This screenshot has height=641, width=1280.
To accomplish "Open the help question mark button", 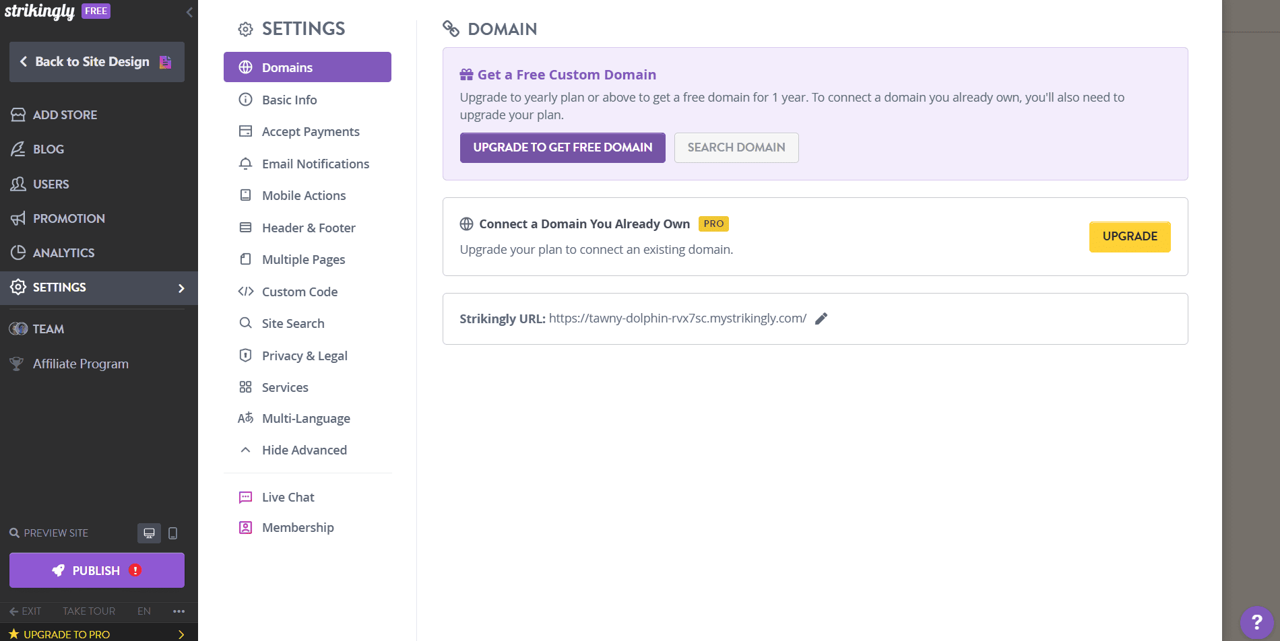I will [1256, 622].
